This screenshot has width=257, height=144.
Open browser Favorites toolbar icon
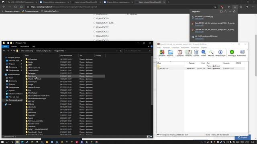pyautogui.click(x=229, y=7)
